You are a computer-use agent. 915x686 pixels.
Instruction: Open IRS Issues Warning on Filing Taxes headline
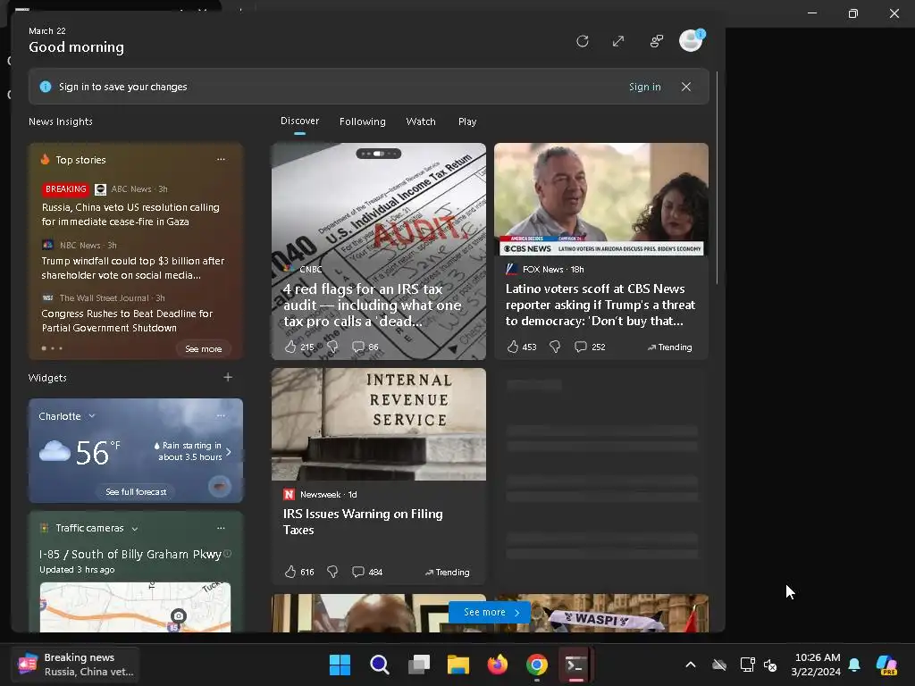click(363, 522)
